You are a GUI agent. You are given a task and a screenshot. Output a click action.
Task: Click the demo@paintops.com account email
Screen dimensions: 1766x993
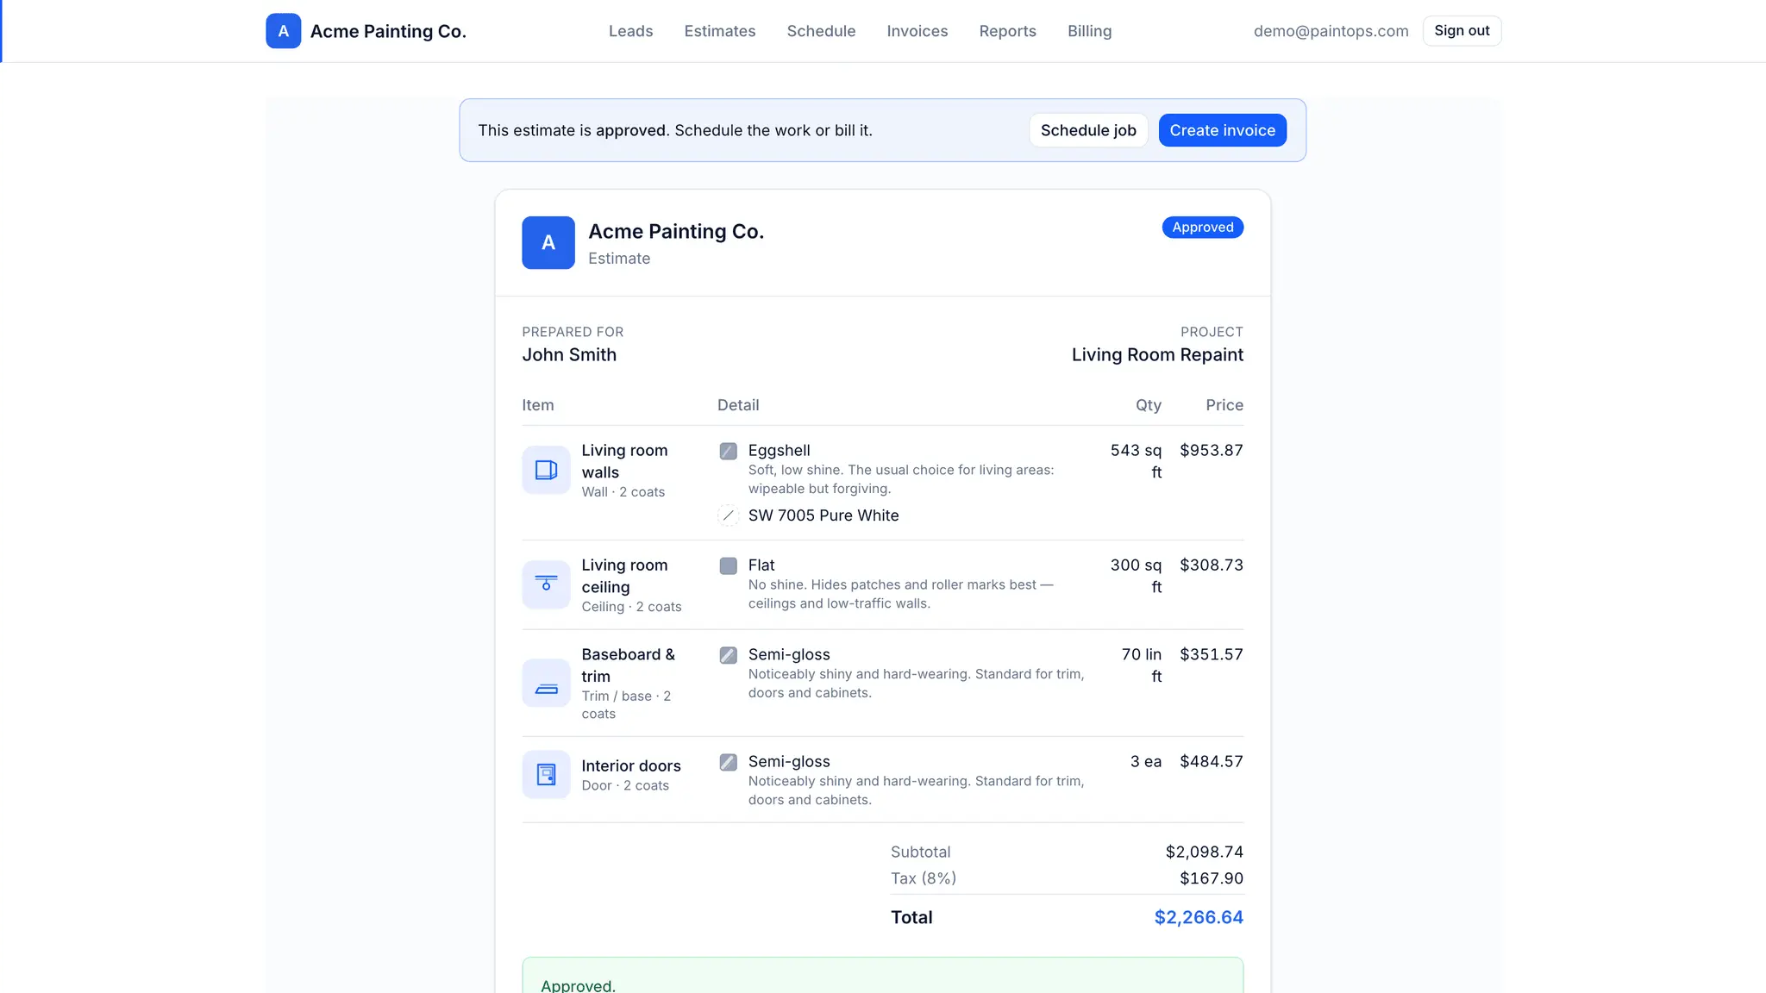(x=1331, y=31)
